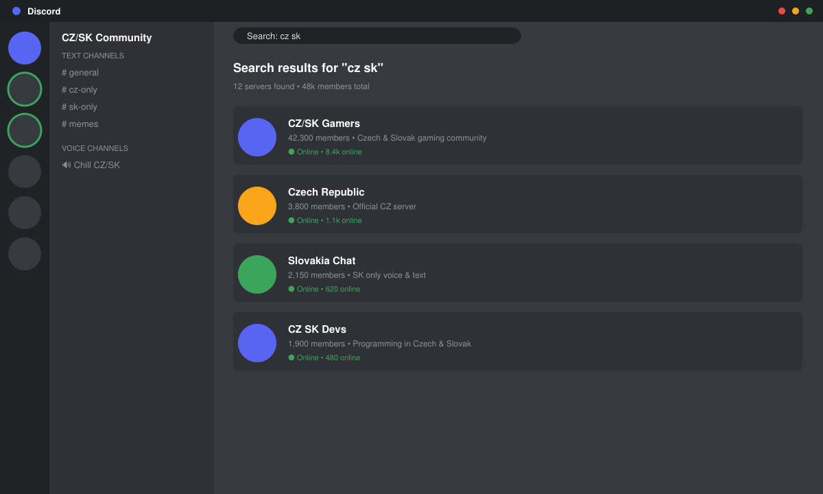823x494 pixels.
Task: Open the green Slovakia Chat server avatar
Action: click(257, 274)
